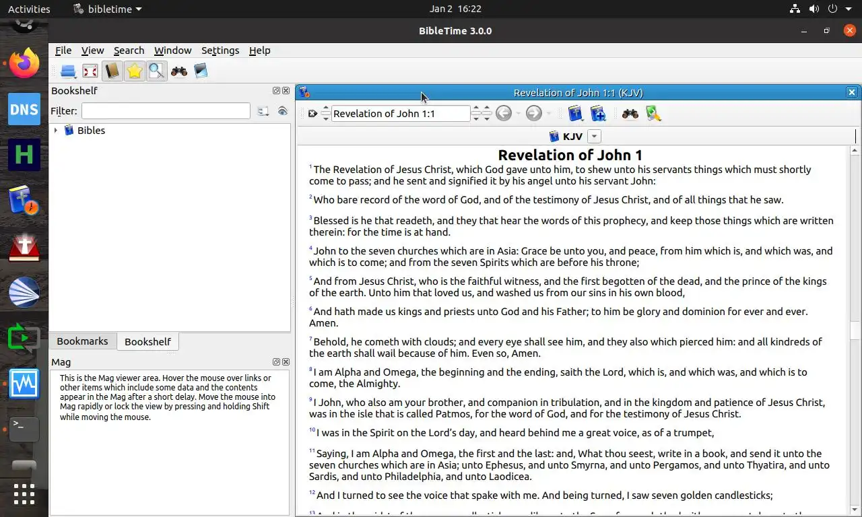
Task: Show all applications grid
Action: tap(24, 494)
